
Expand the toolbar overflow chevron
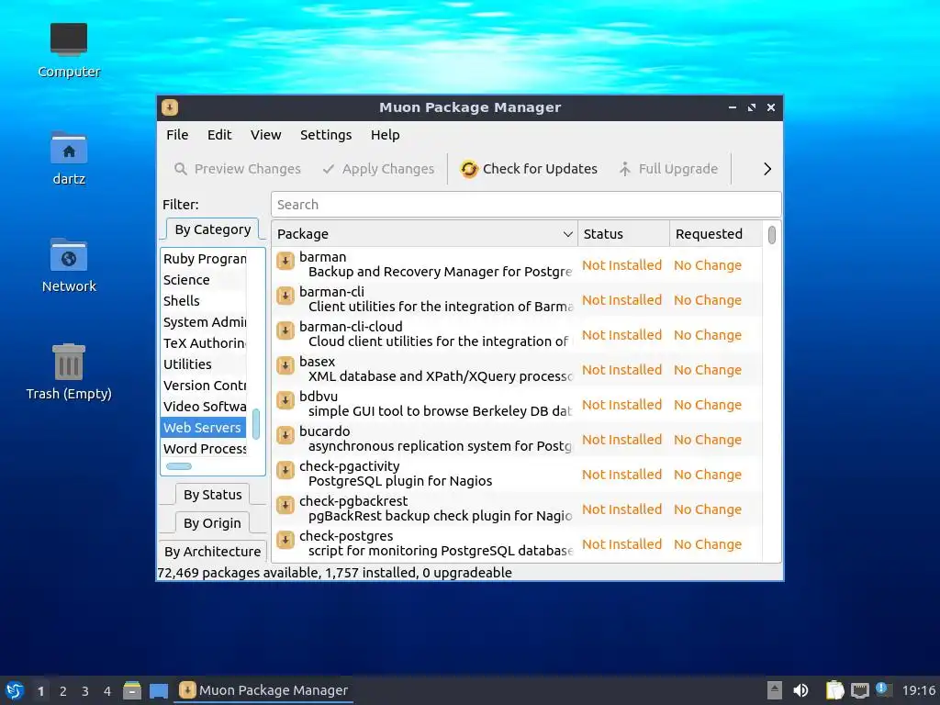(x=767, y=169)
